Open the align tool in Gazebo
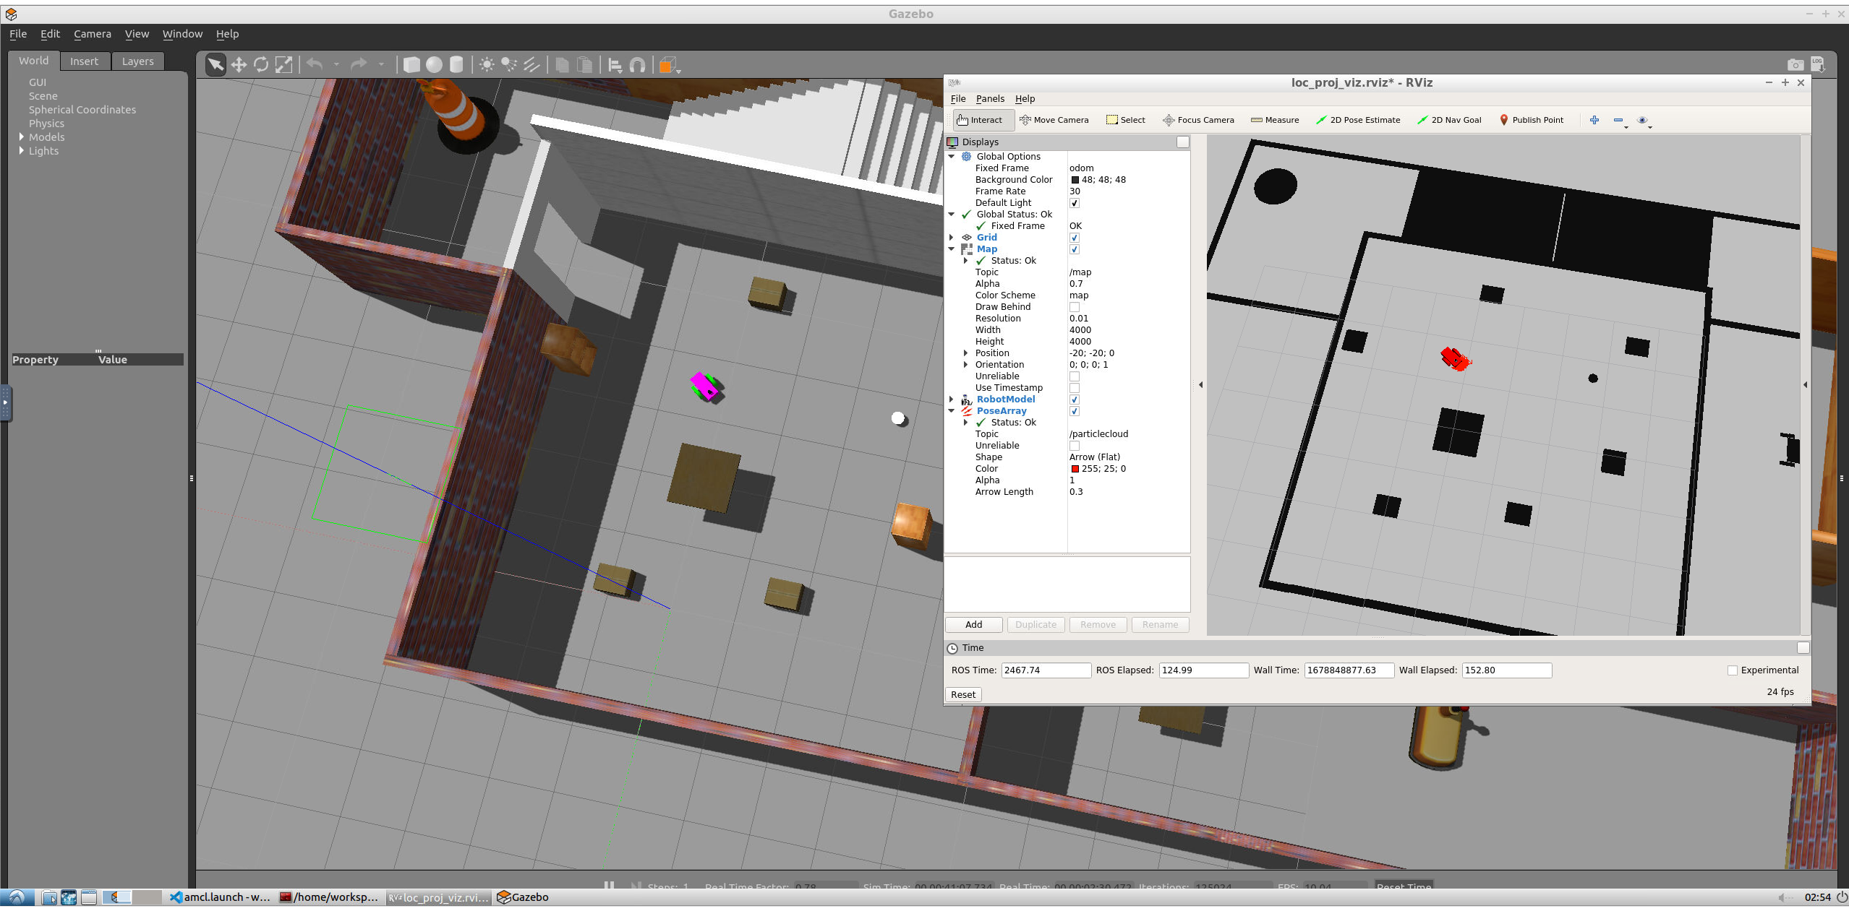Screen dimensions: 1849x911 [x=615, y=65]
